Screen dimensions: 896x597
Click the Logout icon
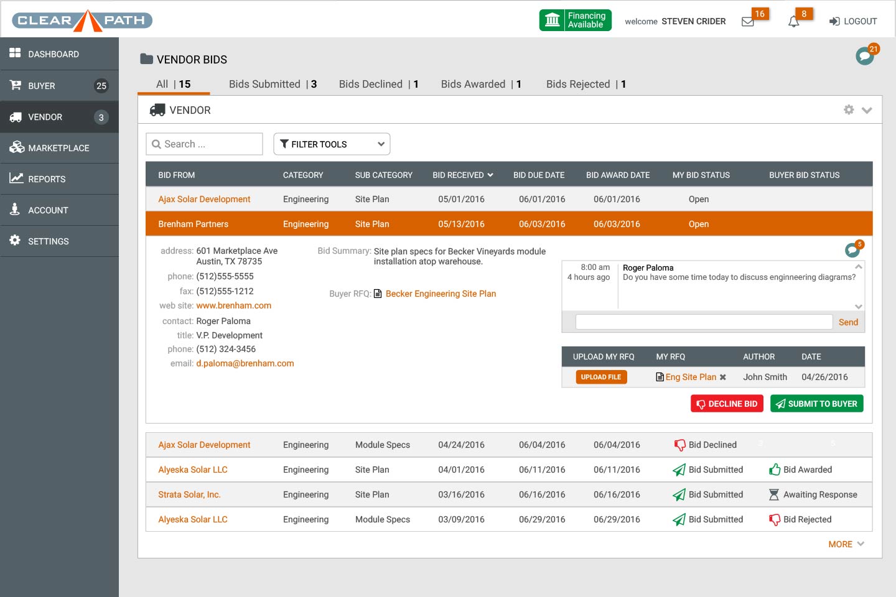pos(834,22)
